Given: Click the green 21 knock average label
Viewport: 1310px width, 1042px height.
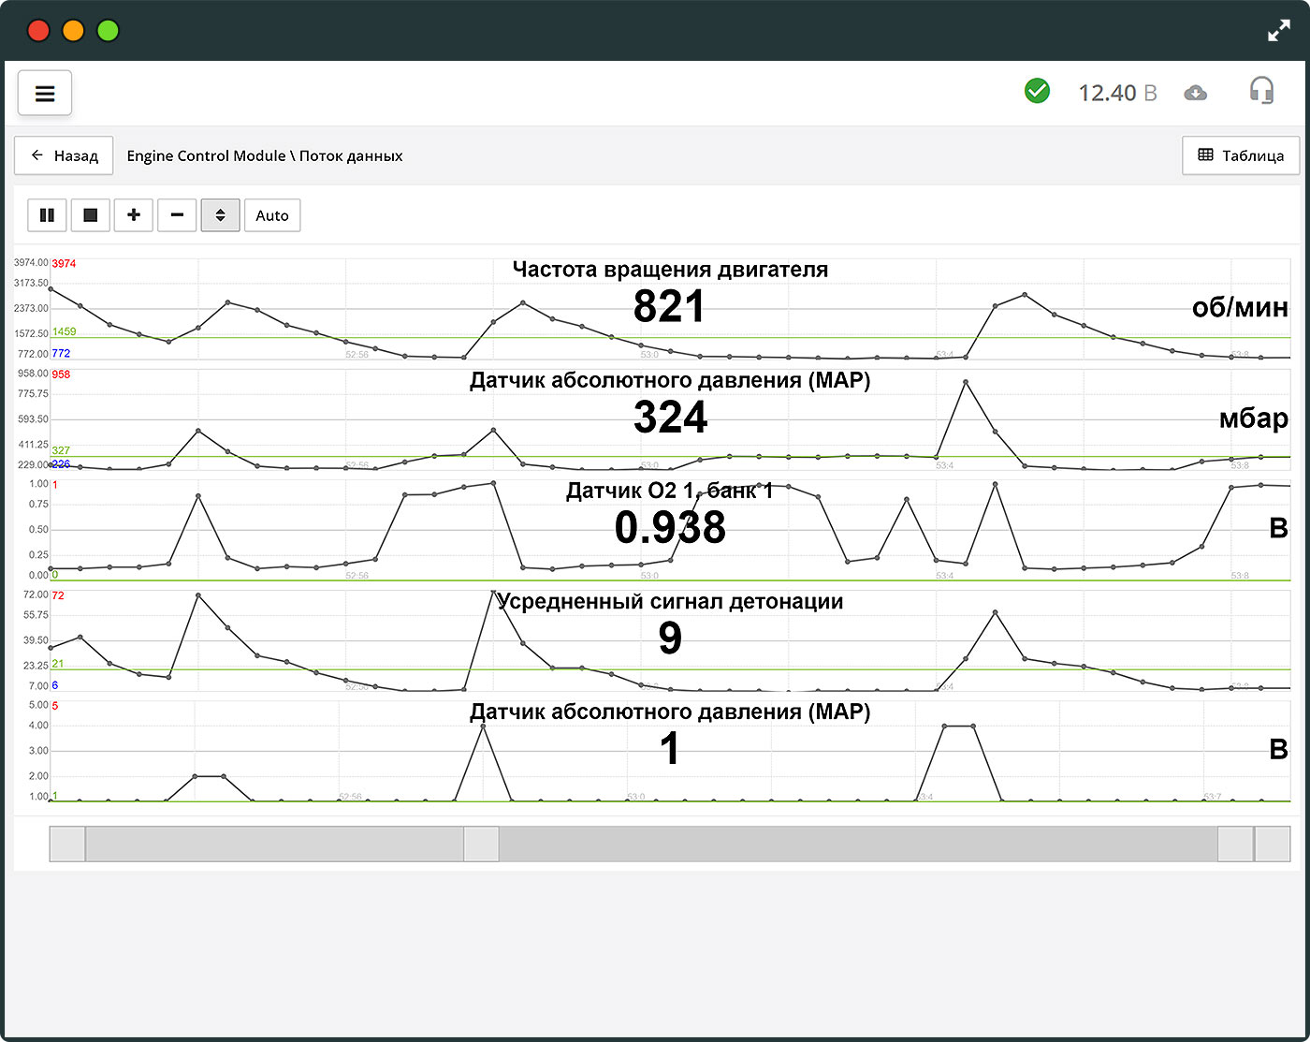Looking at the screenshot, I should pos(58,664).
